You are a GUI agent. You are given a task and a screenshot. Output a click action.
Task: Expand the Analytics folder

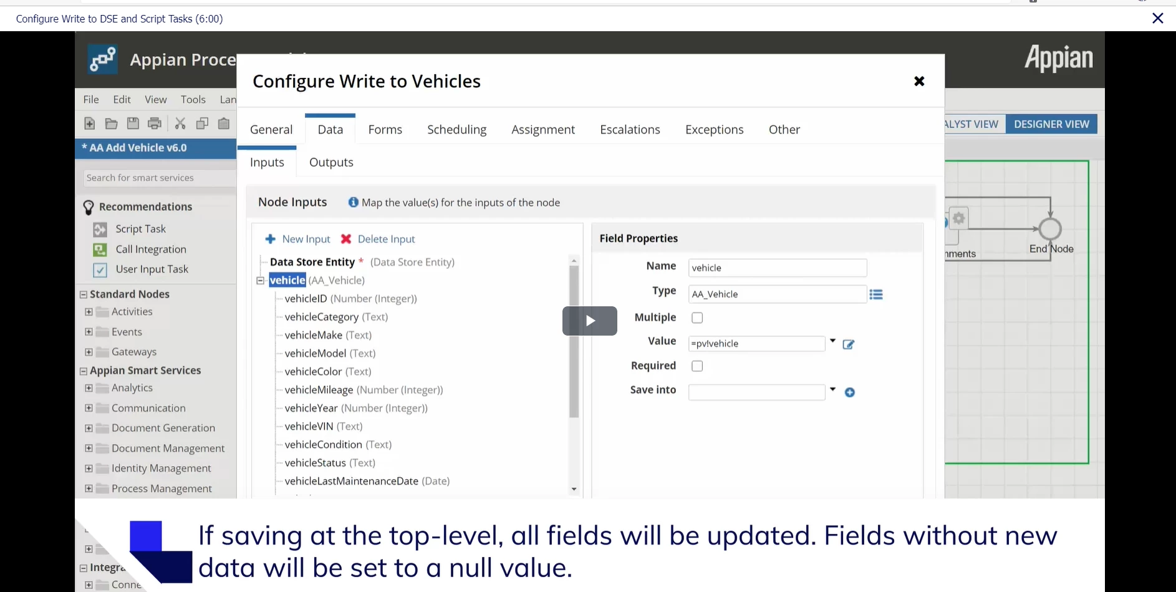[x=89, y=388]
